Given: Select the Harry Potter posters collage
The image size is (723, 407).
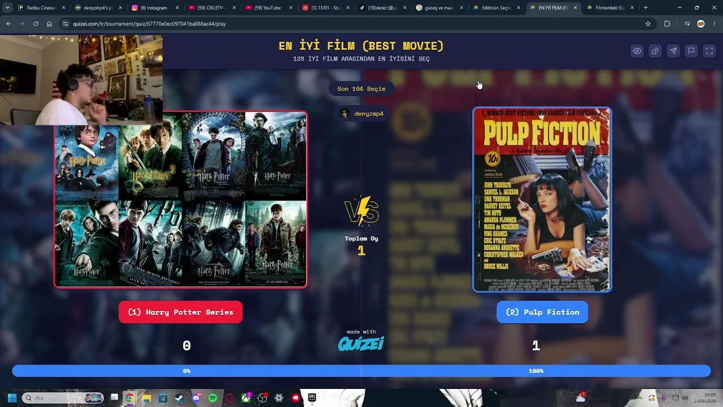Looking at the screenshot, I should (x=181, y=199).
